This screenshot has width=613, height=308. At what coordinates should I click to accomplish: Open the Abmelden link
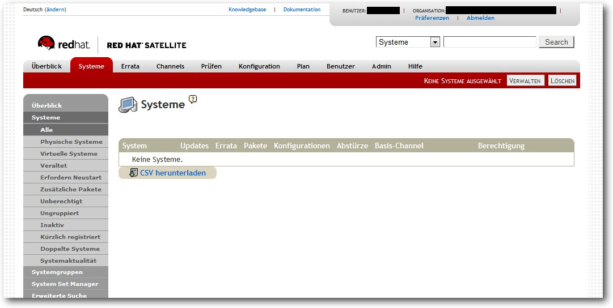pyautogui.click(x=480, y=18)
